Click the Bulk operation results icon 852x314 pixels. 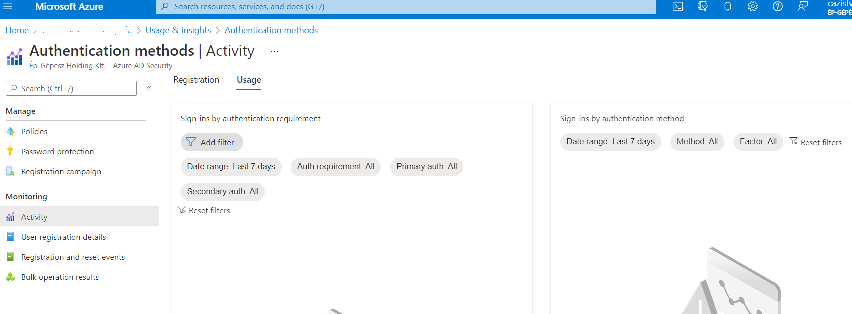click(10, 277)
